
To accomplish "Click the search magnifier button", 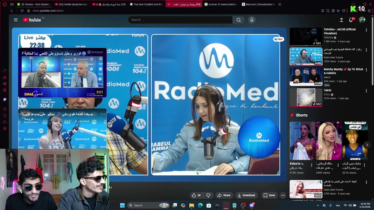I will coord(239,20).
